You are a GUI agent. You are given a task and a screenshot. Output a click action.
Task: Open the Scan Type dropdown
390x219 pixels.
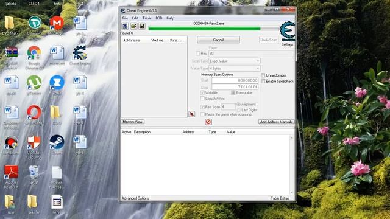point(235,61)
